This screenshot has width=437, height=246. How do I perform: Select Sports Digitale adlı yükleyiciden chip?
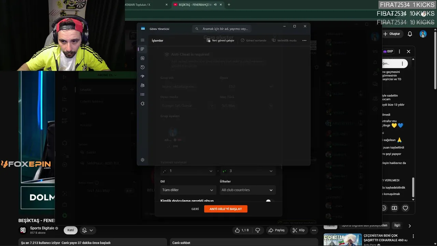[x=364, y=225]
